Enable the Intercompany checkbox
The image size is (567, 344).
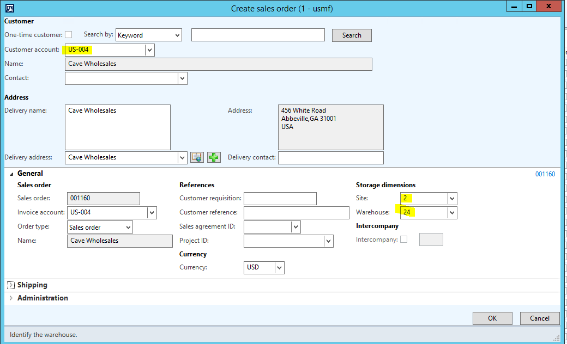click(x=403, y=239)
